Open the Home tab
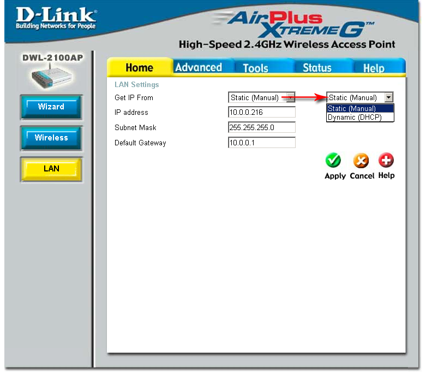 tap(140, 67)
